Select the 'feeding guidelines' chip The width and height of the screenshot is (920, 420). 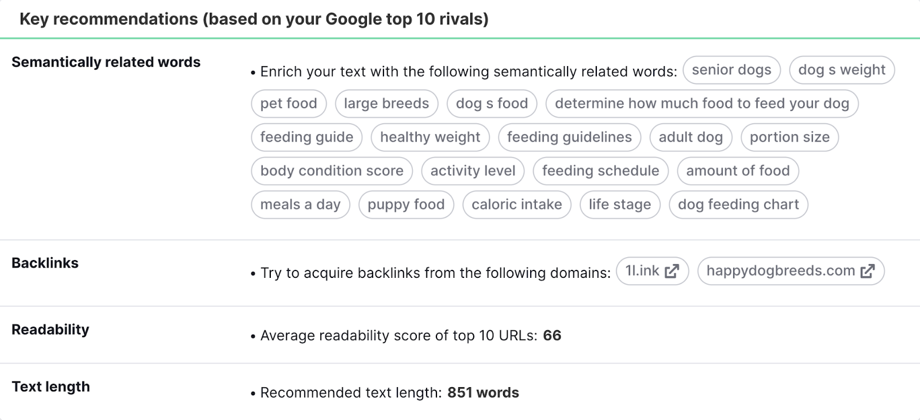tap(569, 137)
